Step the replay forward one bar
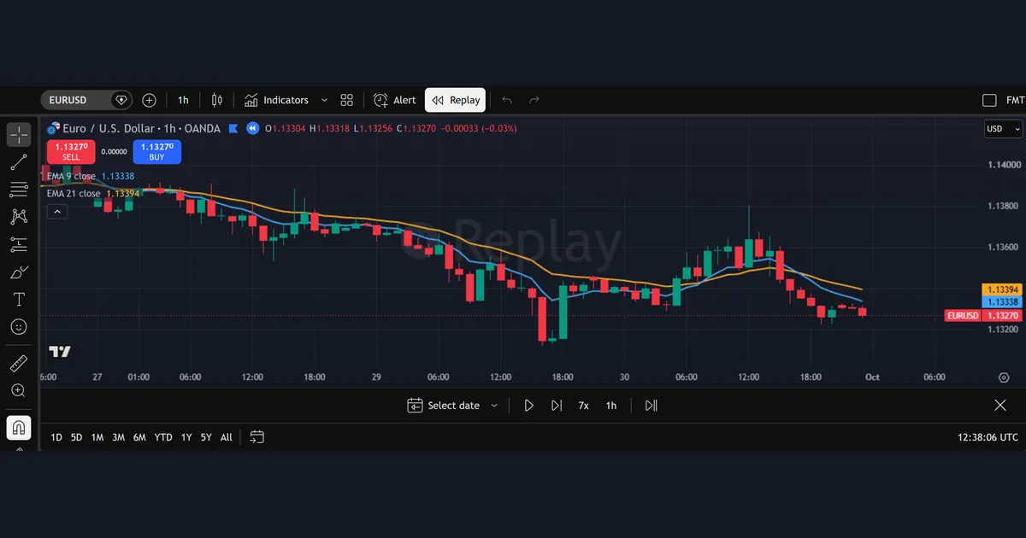Viewport: 1026px width, 538px height. [557, 406]
